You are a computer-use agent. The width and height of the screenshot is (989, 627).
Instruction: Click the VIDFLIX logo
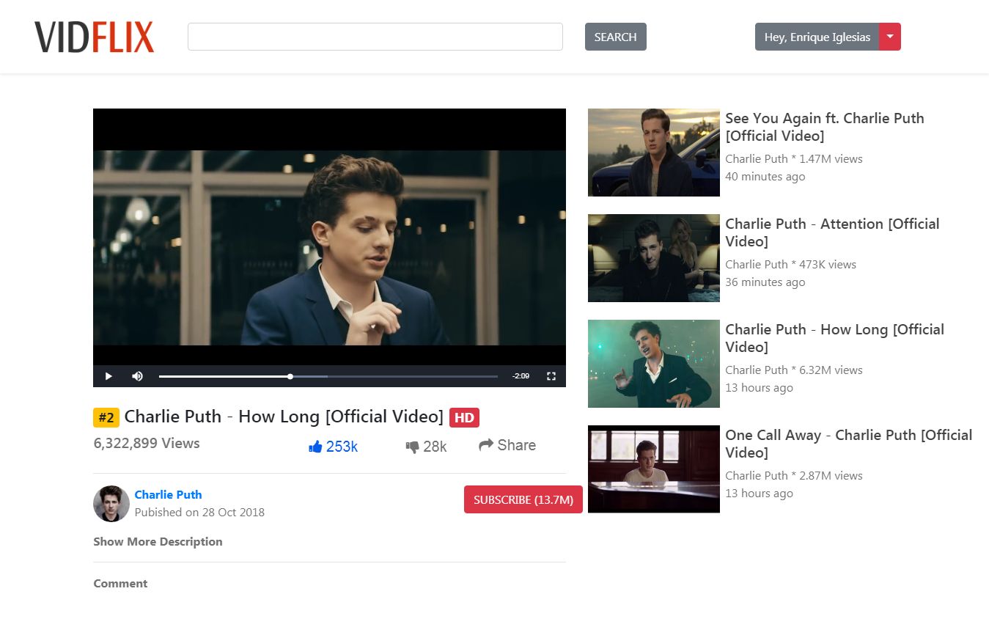click(x=94, y=37)
